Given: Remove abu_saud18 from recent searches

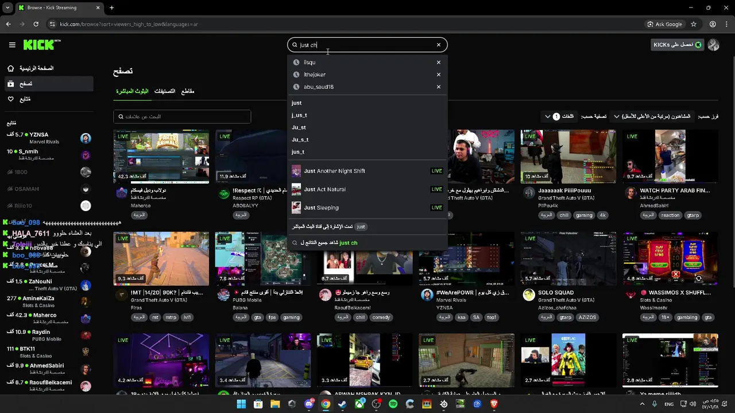Looking at the screenshot, I should coord(439,87).
